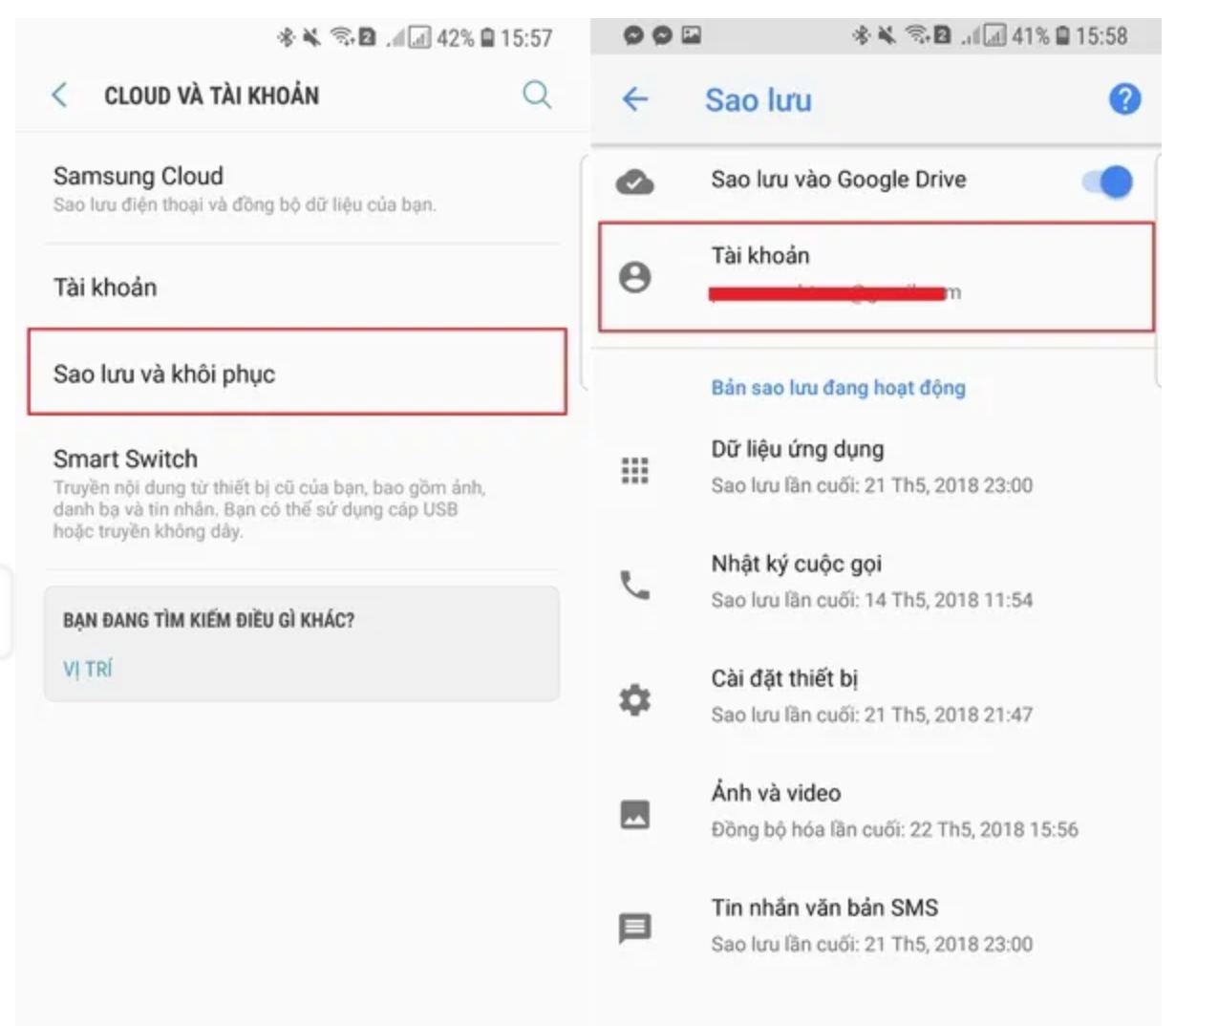Select Sao lưu và khôi phục
1218x1026 pixels.
pos(297,373)
